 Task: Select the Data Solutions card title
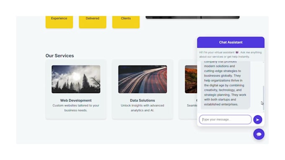point(142,100)
